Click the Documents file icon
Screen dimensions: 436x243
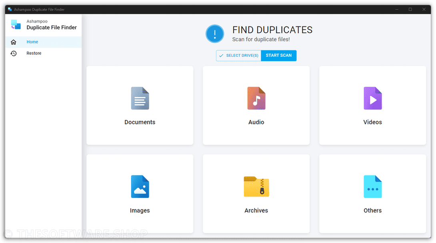140,98
